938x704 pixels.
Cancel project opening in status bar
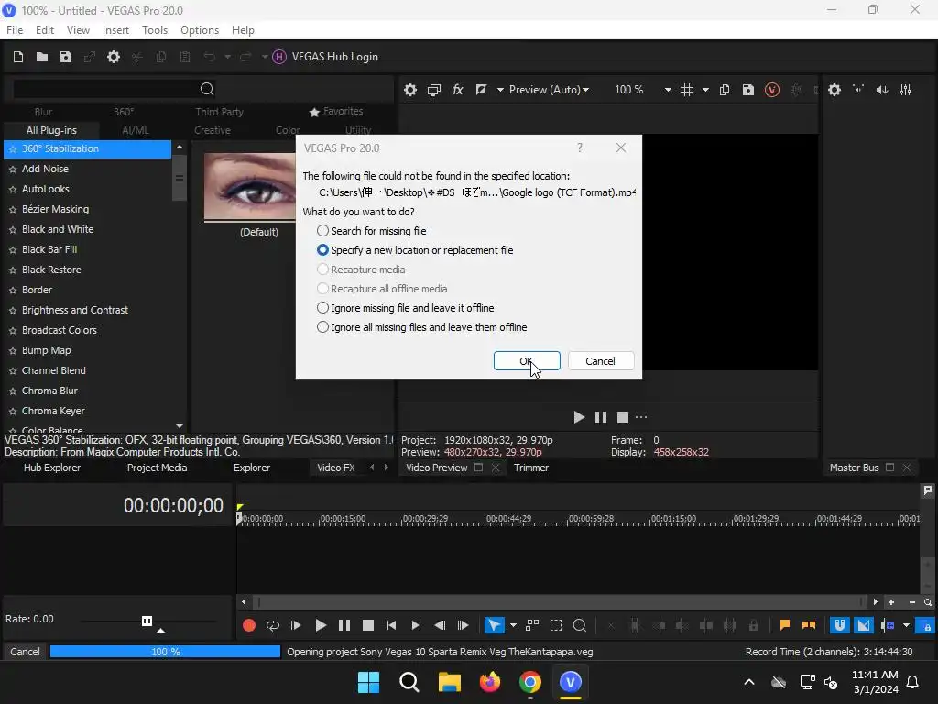[x=25, y=652]
